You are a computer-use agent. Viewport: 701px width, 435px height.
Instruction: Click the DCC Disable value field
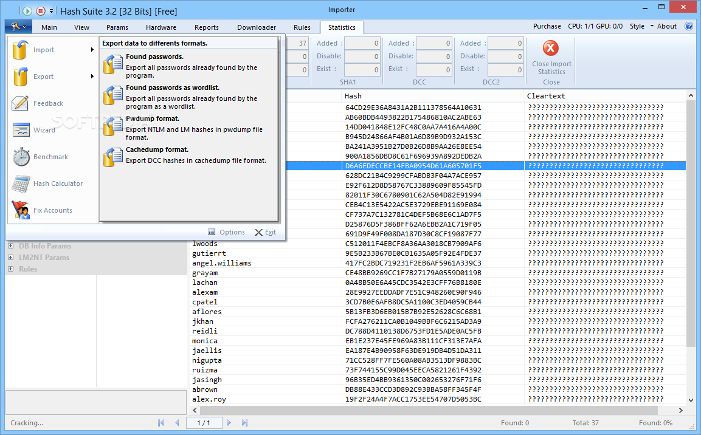tap(433, 57)
